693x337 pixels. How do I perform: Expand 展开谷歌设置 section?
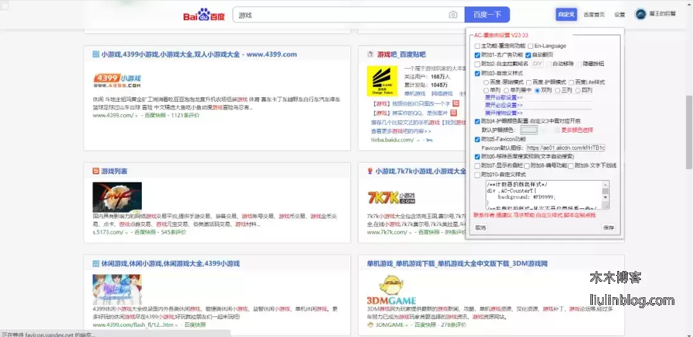pos(504,97)
